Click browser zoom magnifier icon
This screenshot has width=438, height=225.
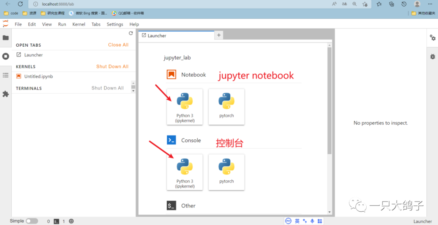[354, 4]
